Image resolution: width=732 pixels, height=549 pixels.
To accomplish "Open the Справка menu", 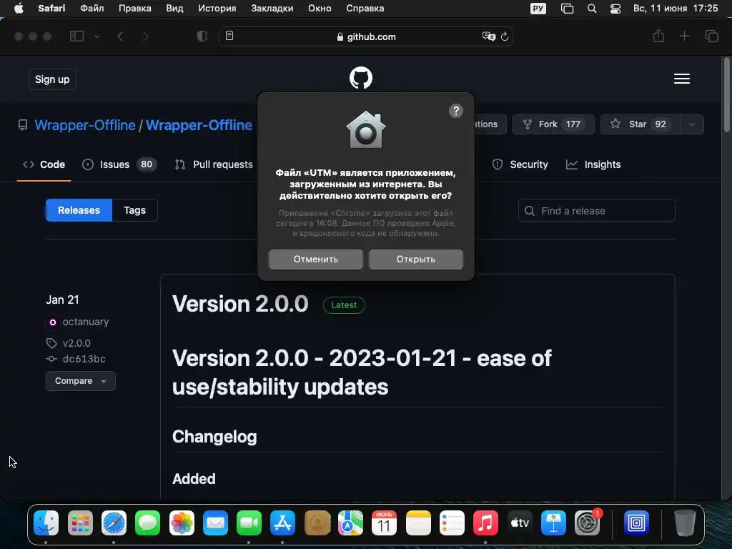I will (365, 9).
